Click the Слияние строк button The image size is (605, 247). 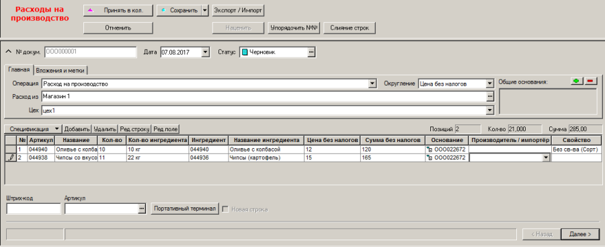pos(350,28)
